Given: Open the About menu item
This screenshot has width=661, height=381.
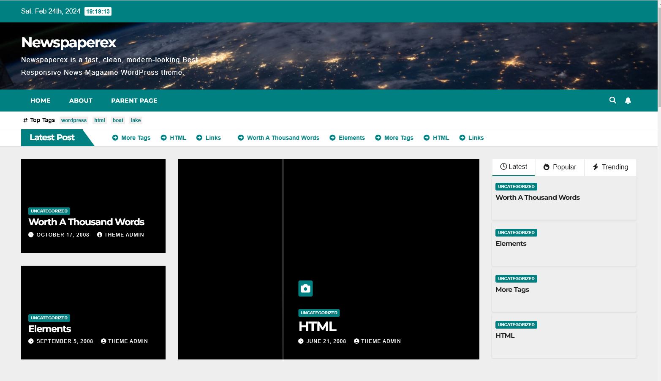Looking at the screenshot, I should click(81, 101).
